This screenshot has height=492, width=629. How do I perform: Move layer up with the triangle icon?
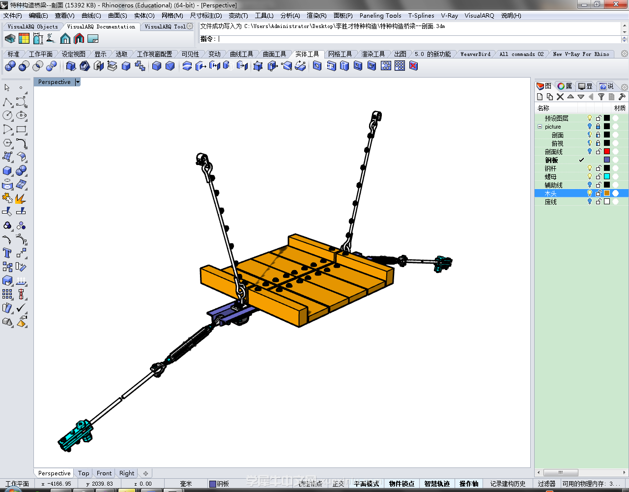(x=571, y=97)
